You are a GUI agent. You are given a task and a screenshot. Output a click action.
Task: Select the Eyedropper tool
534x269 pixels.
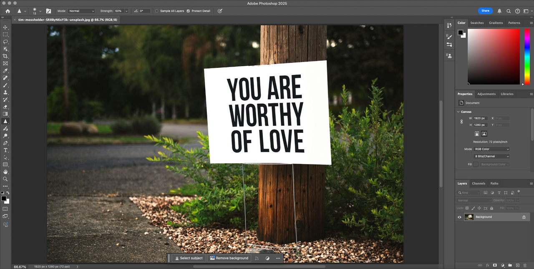tap(5, 71)
